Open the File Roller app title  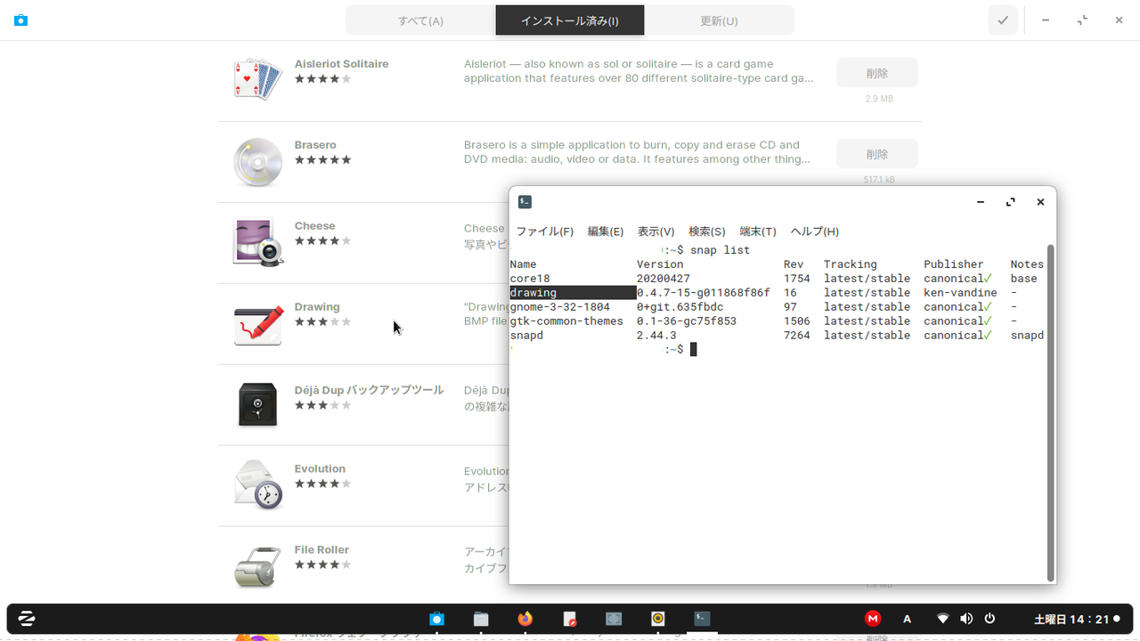[322, 550]
